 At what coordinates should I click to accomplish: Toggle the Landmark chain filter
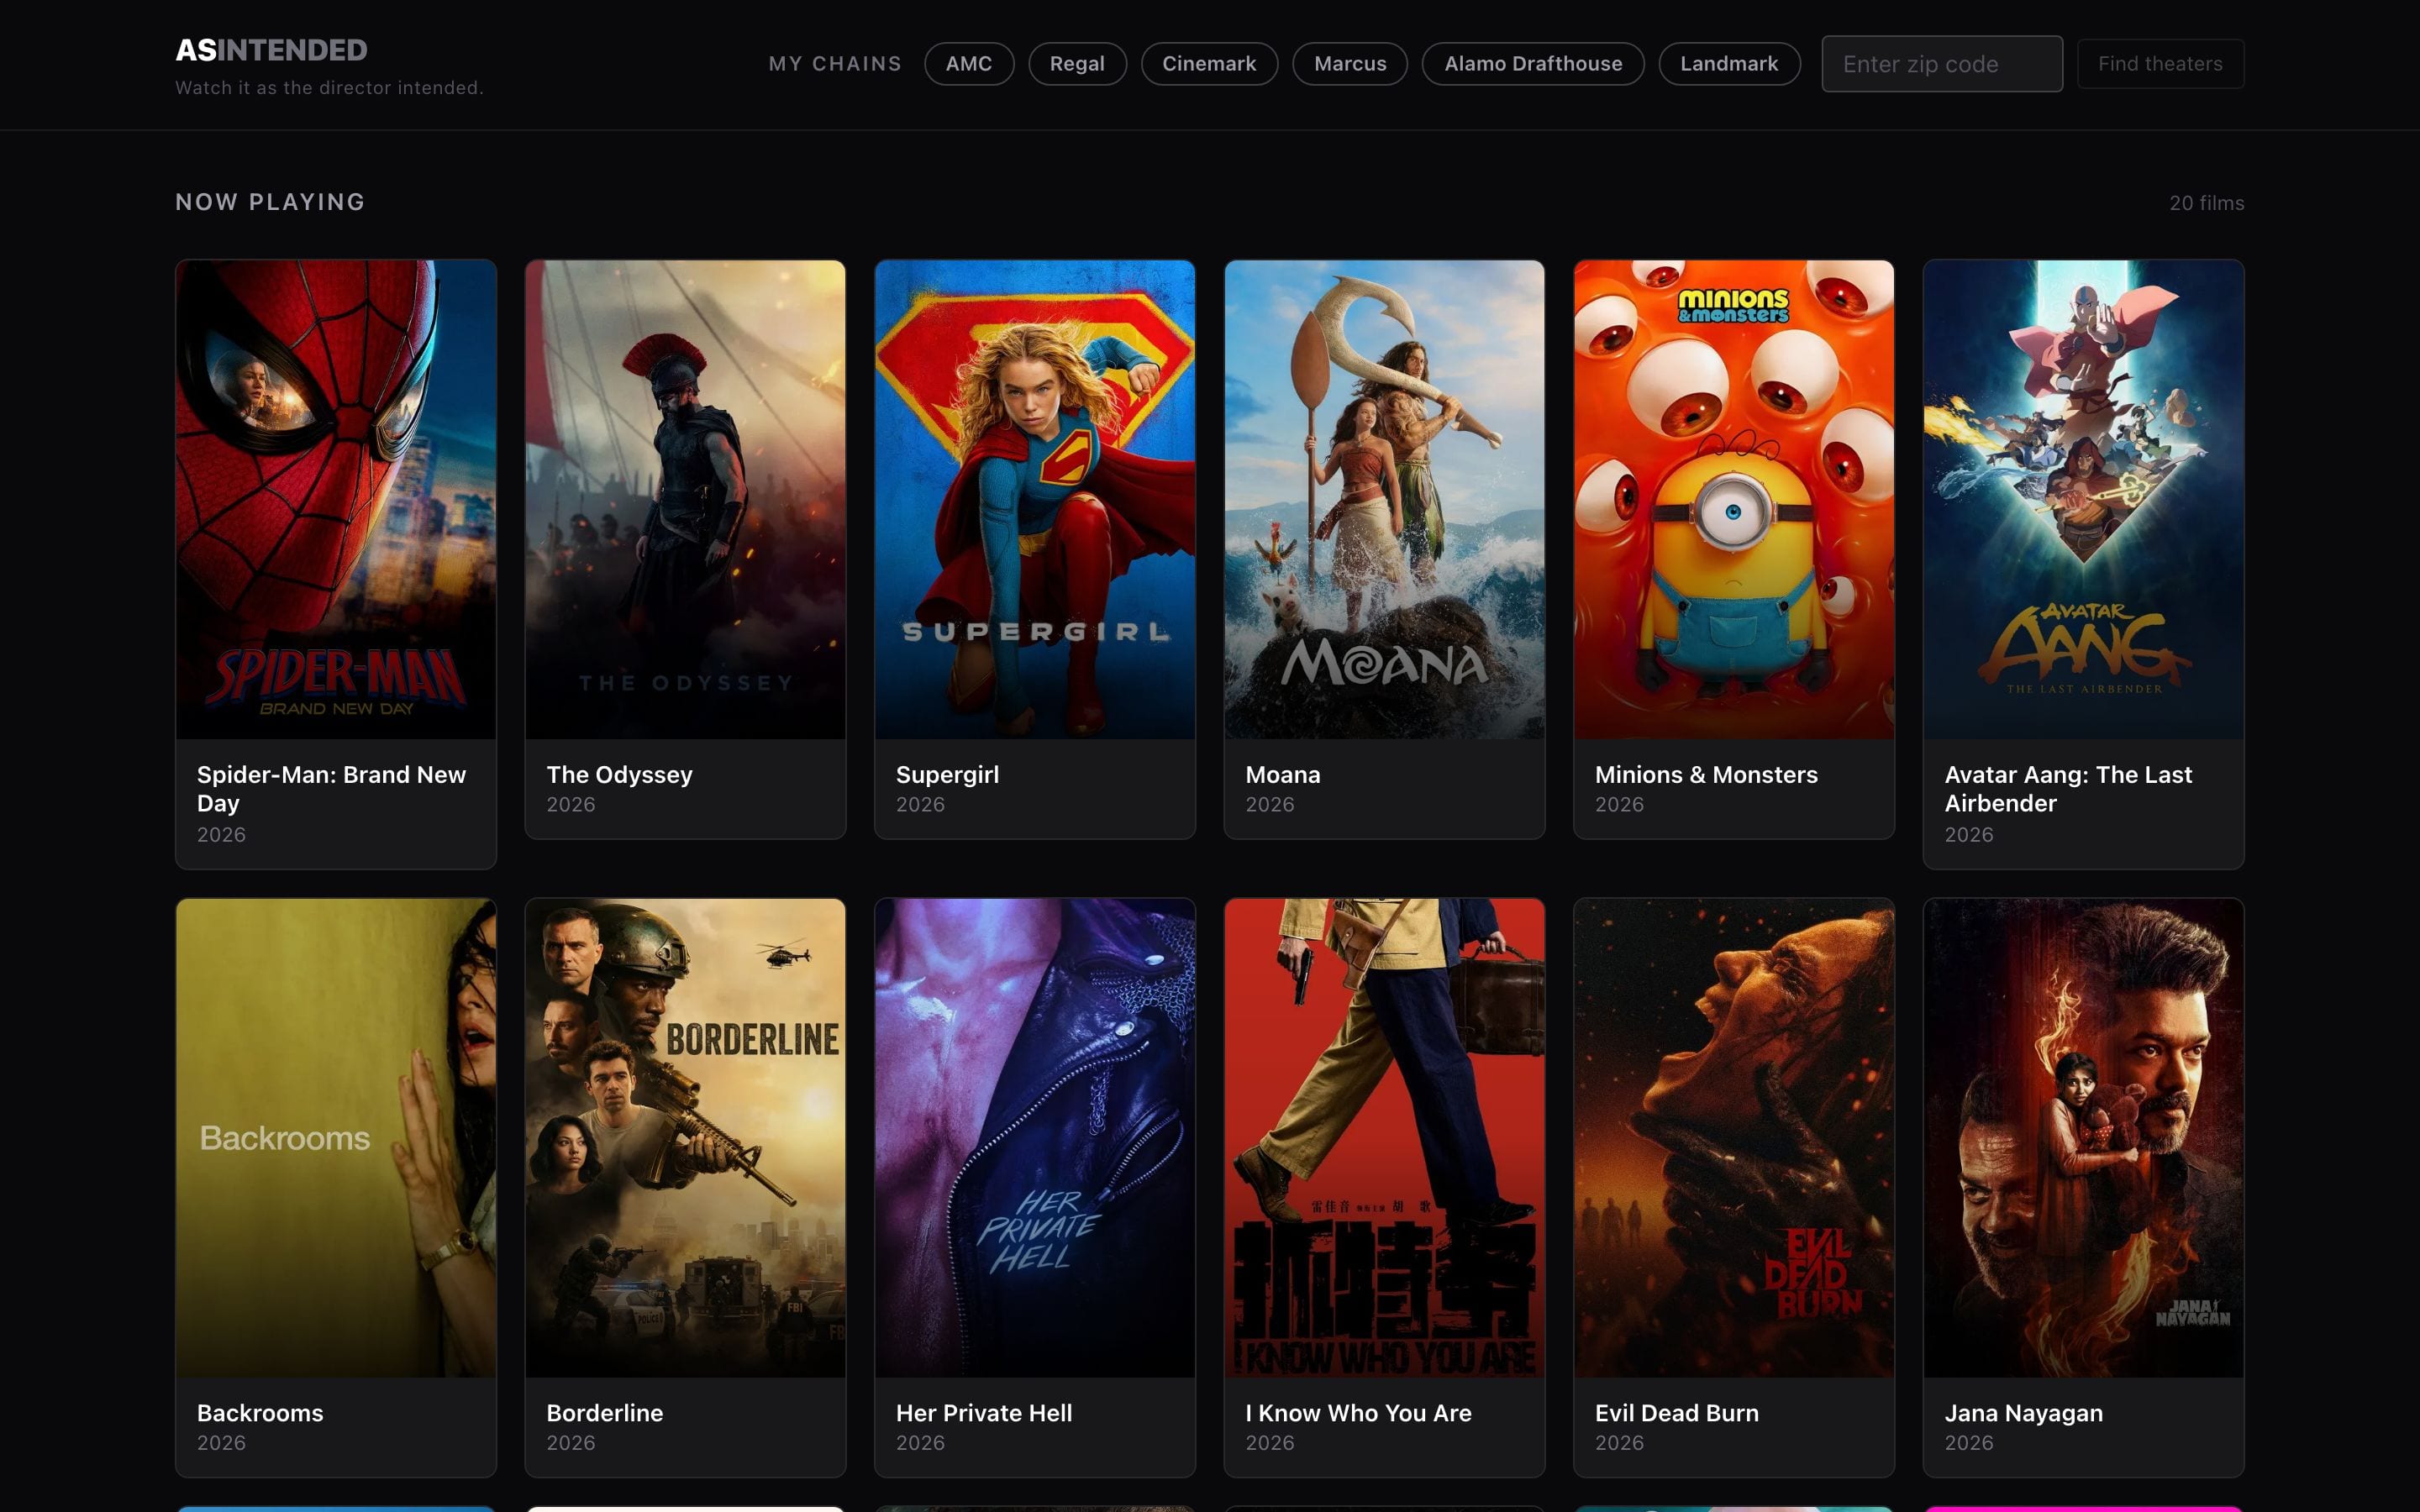(x=1729, y=64)
